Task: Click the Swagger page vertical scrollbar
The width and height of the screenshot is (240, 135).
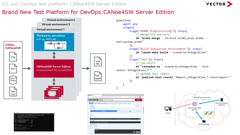Action: [x=143, y=110]
